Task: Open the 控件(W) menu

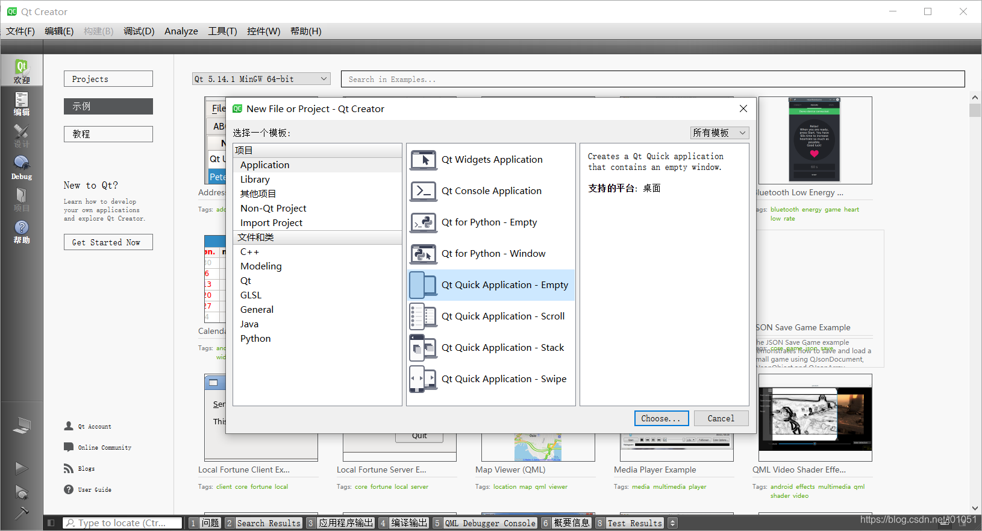Action: (x=264, y=31)
